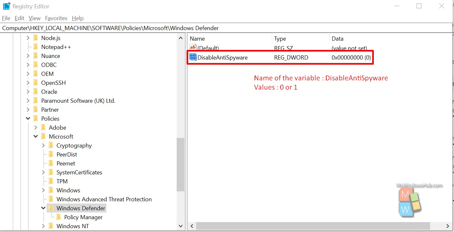Click the folder icon beside TPM
The width and height of the screenshot is (454, 232).
point(51,181)
